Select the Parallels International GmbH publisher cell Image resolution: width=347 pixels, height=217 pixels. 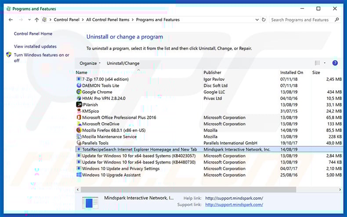(x=230, y=143)
